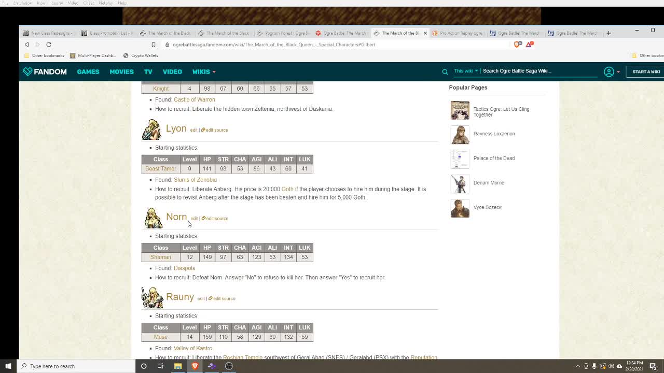This screenshot has width=664, height=373.
Task: Open the This wiki search scope dropdown
Action: pyautogui.click(x=466, y=71)
